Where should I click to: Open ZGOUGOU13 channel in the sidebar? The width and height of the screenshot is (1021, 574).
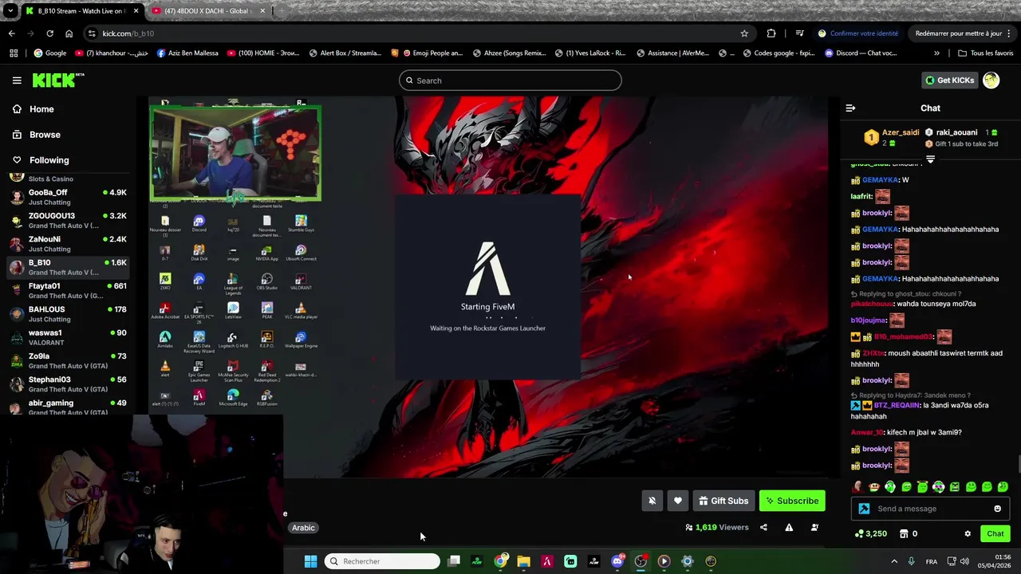point(69,220)
